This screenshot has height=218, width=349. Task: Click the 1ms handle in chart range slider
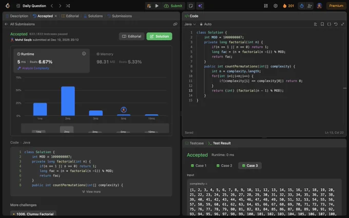[x=38, y=131]
